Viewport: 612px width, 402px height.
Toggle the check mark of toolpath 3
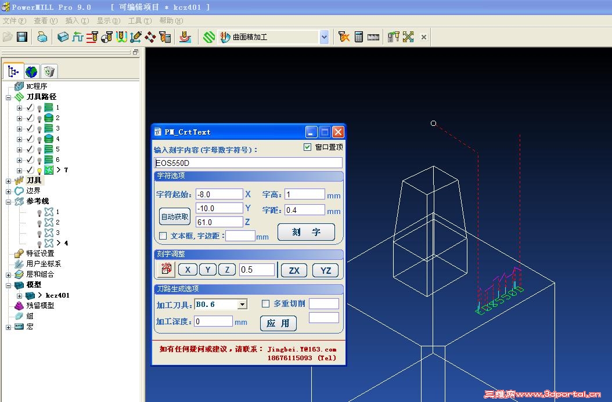tap(30, 128)
